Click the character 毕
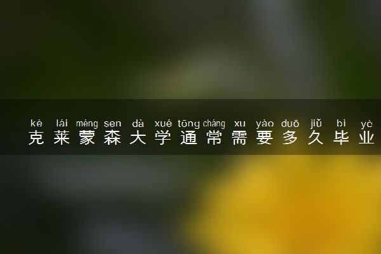Screen dimensions: 381x254 pos(341,138)
